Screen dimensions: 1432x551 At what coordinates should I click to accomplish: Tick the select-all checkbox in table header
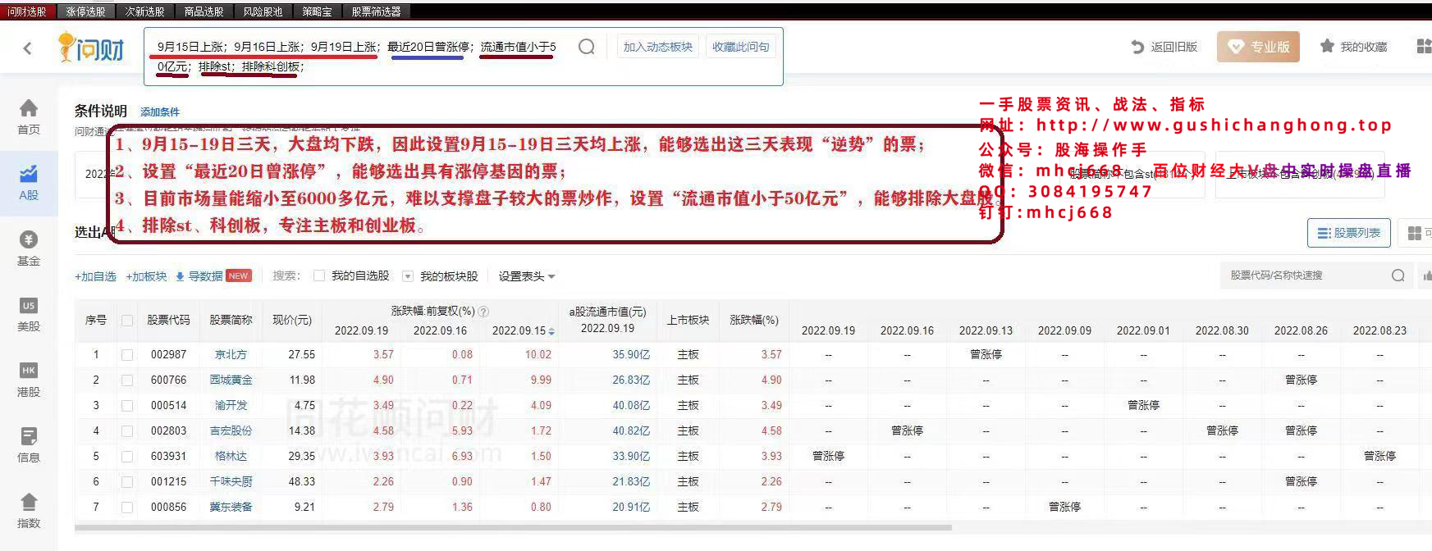(127, 321)
